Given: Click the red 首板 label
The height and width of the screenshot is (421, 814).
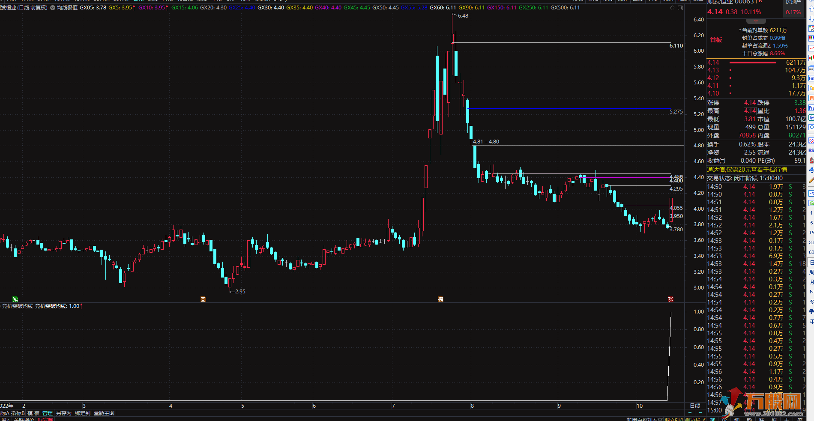Looking at the screenshot, I should click(716, 40).
